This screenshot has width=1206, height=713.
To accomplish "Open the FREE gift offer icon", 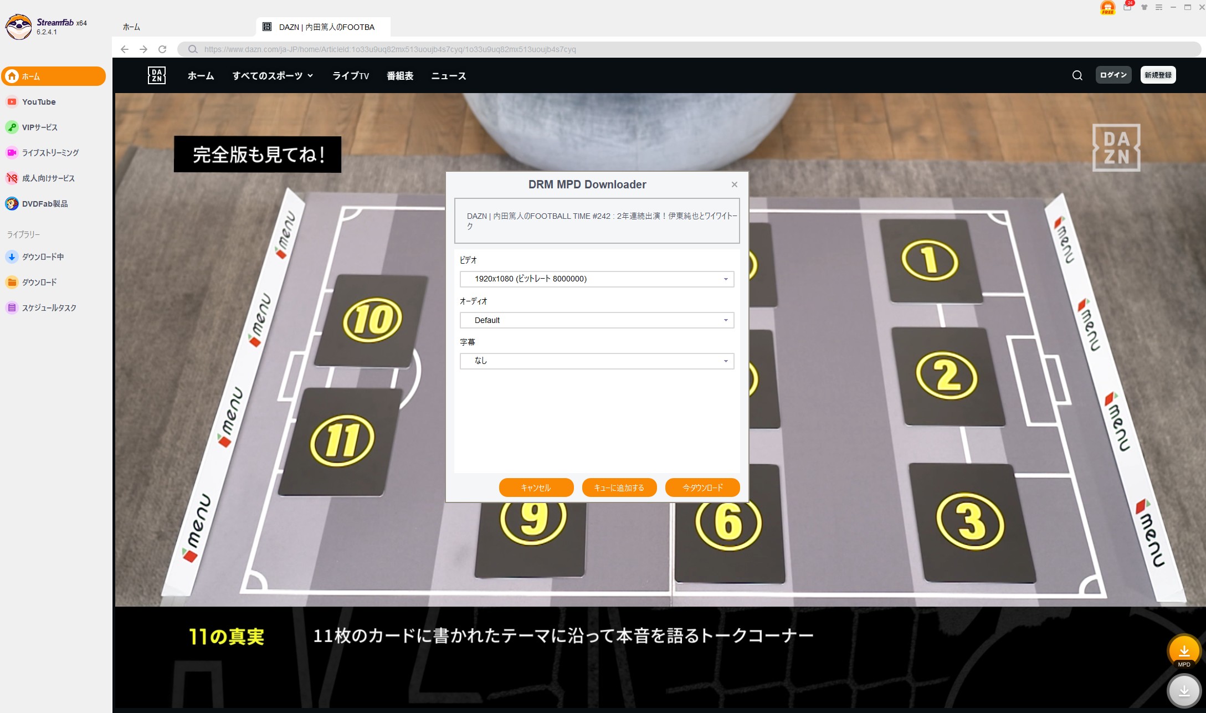I will coord(1107,8).
